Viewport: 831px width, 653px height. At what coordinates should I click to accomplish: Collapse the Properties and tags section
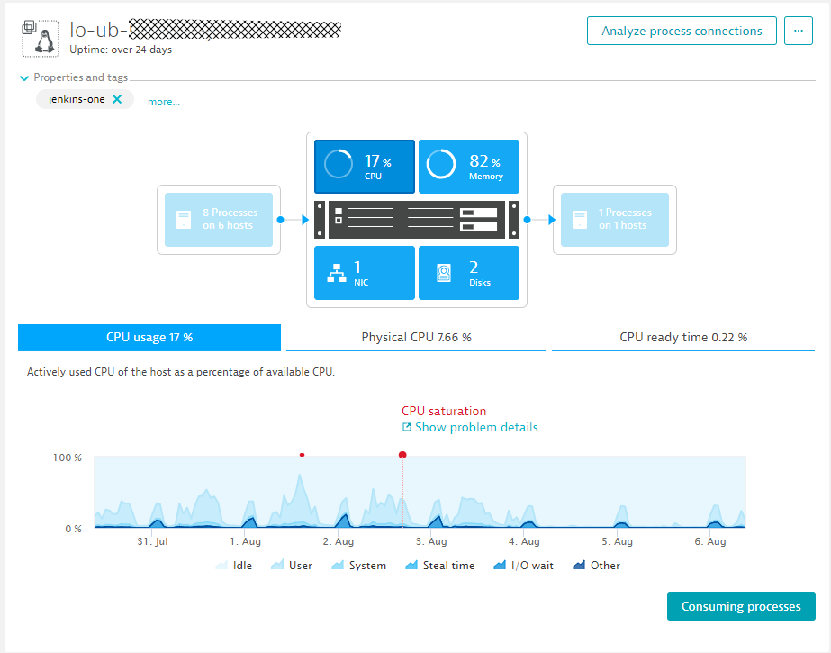point(24,77)
